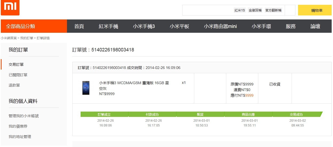Screen dimensions: 333x147
Task: Open the 小米手環 nav item
Action: (x=261, y=26)
